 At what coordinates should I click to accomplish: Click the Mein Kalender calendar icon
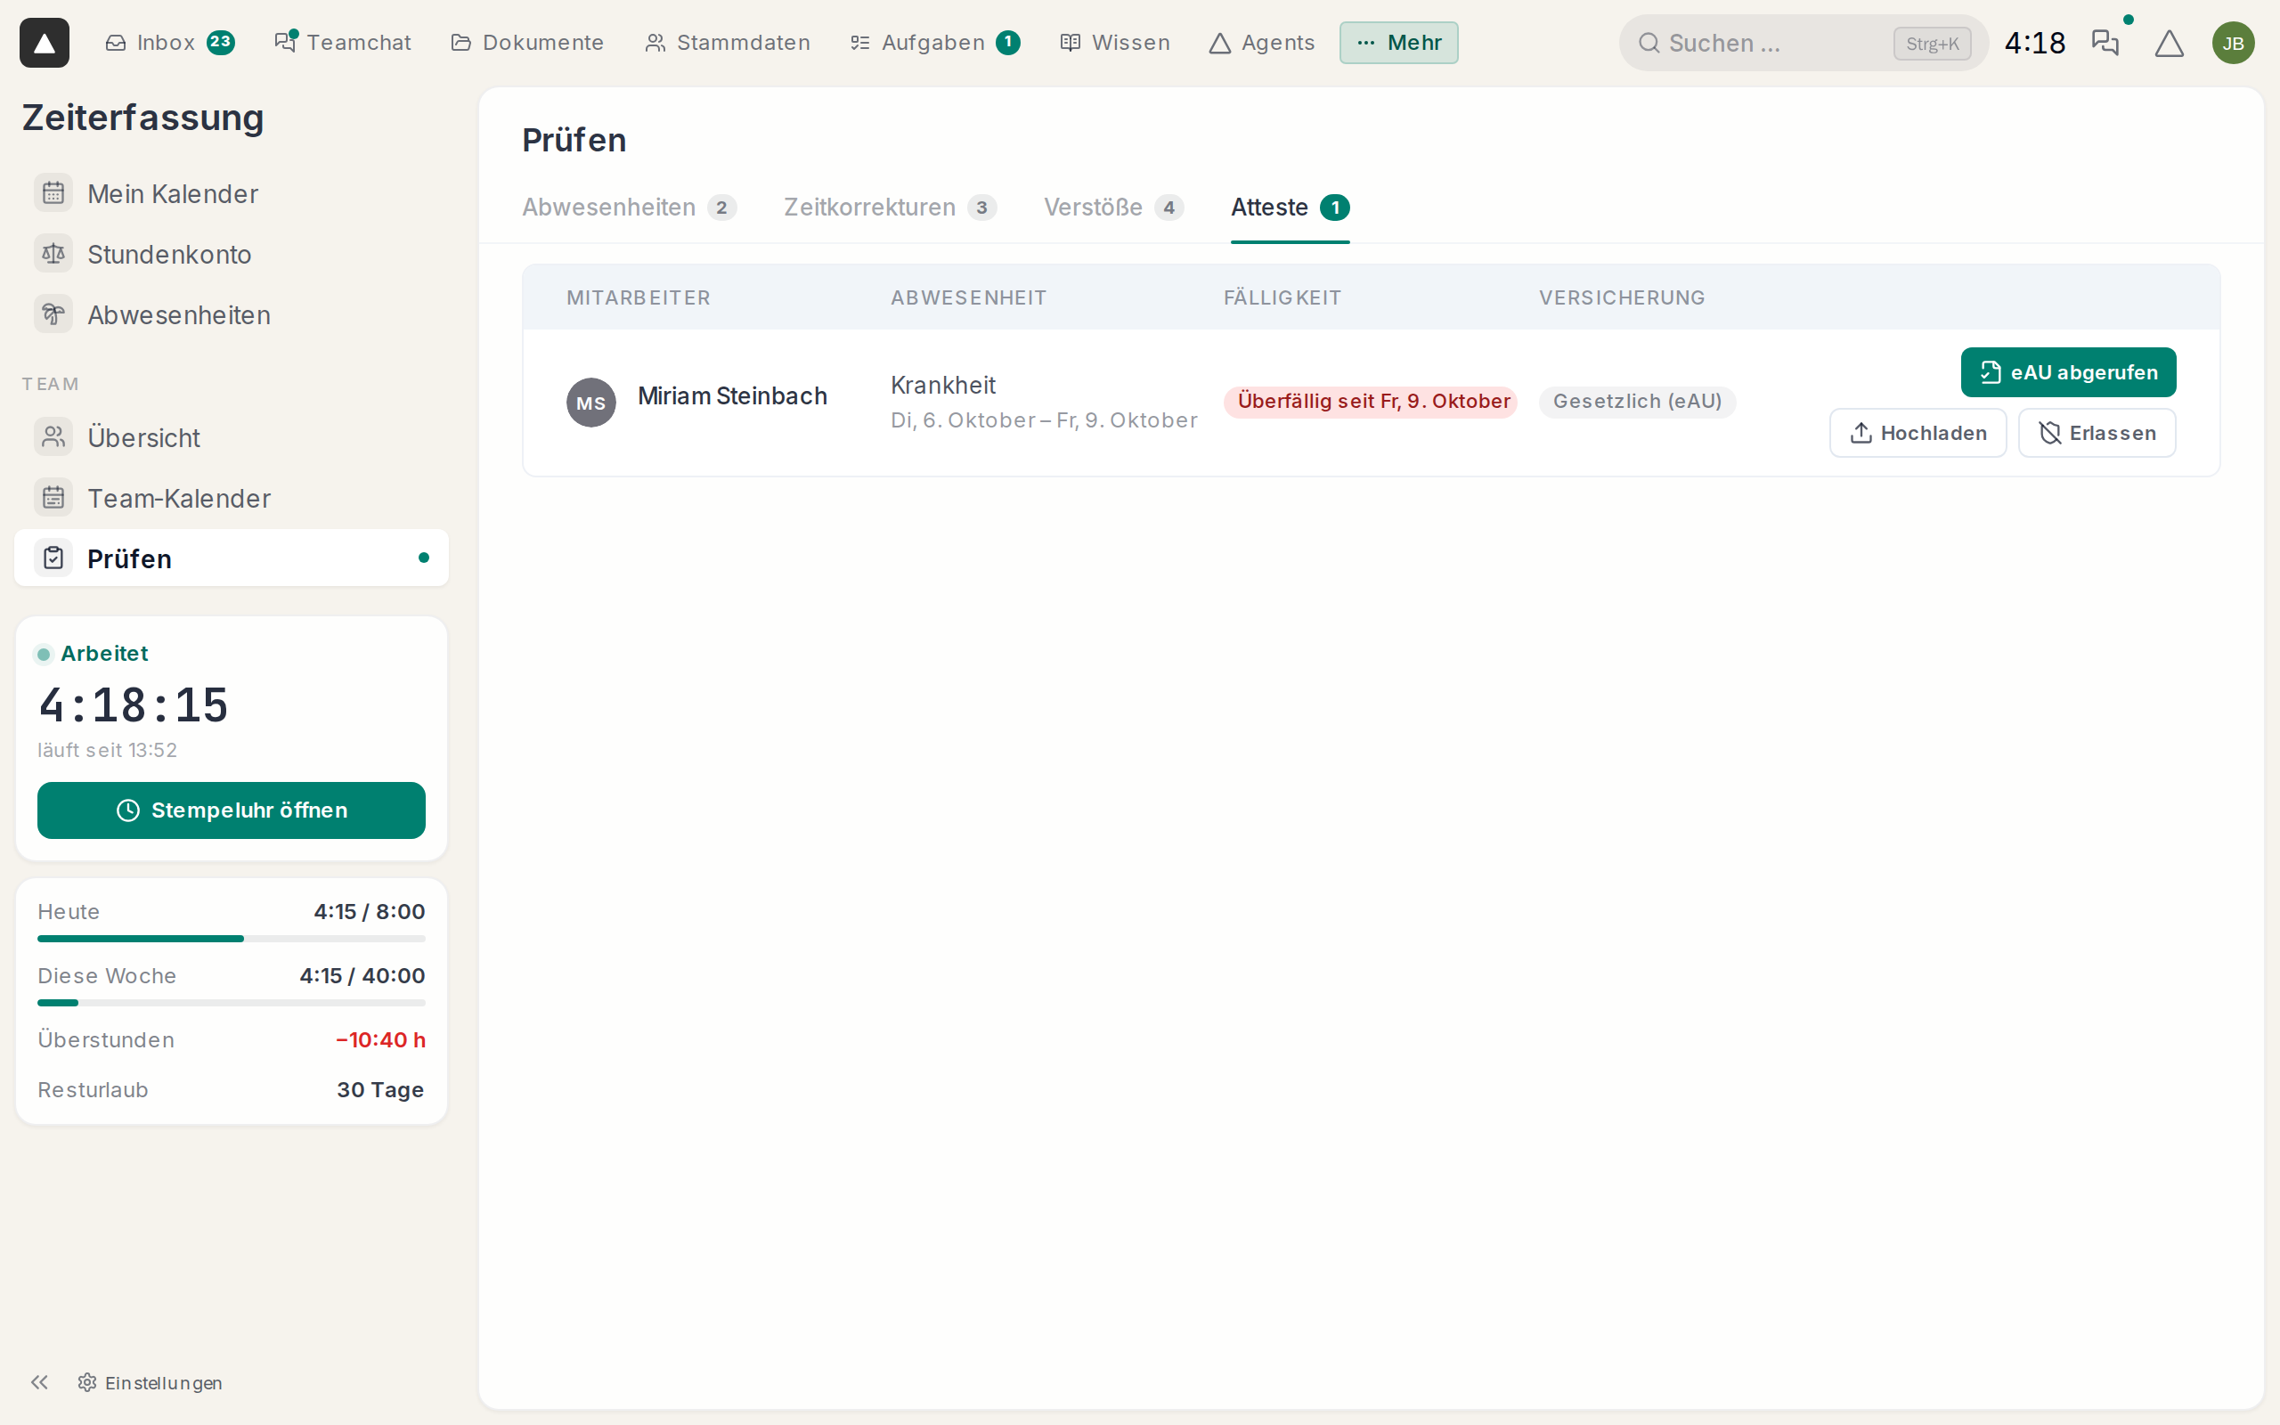coord(53,193)
